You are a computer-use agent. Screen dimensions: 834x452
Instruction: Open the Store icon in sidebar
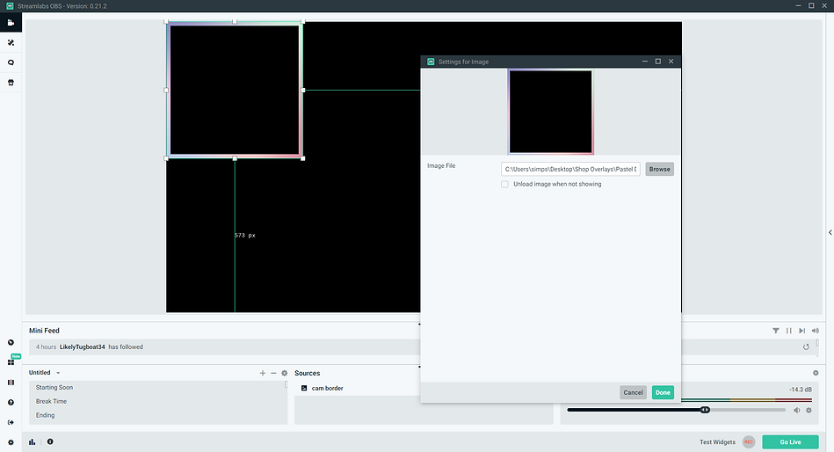point(11,83)
